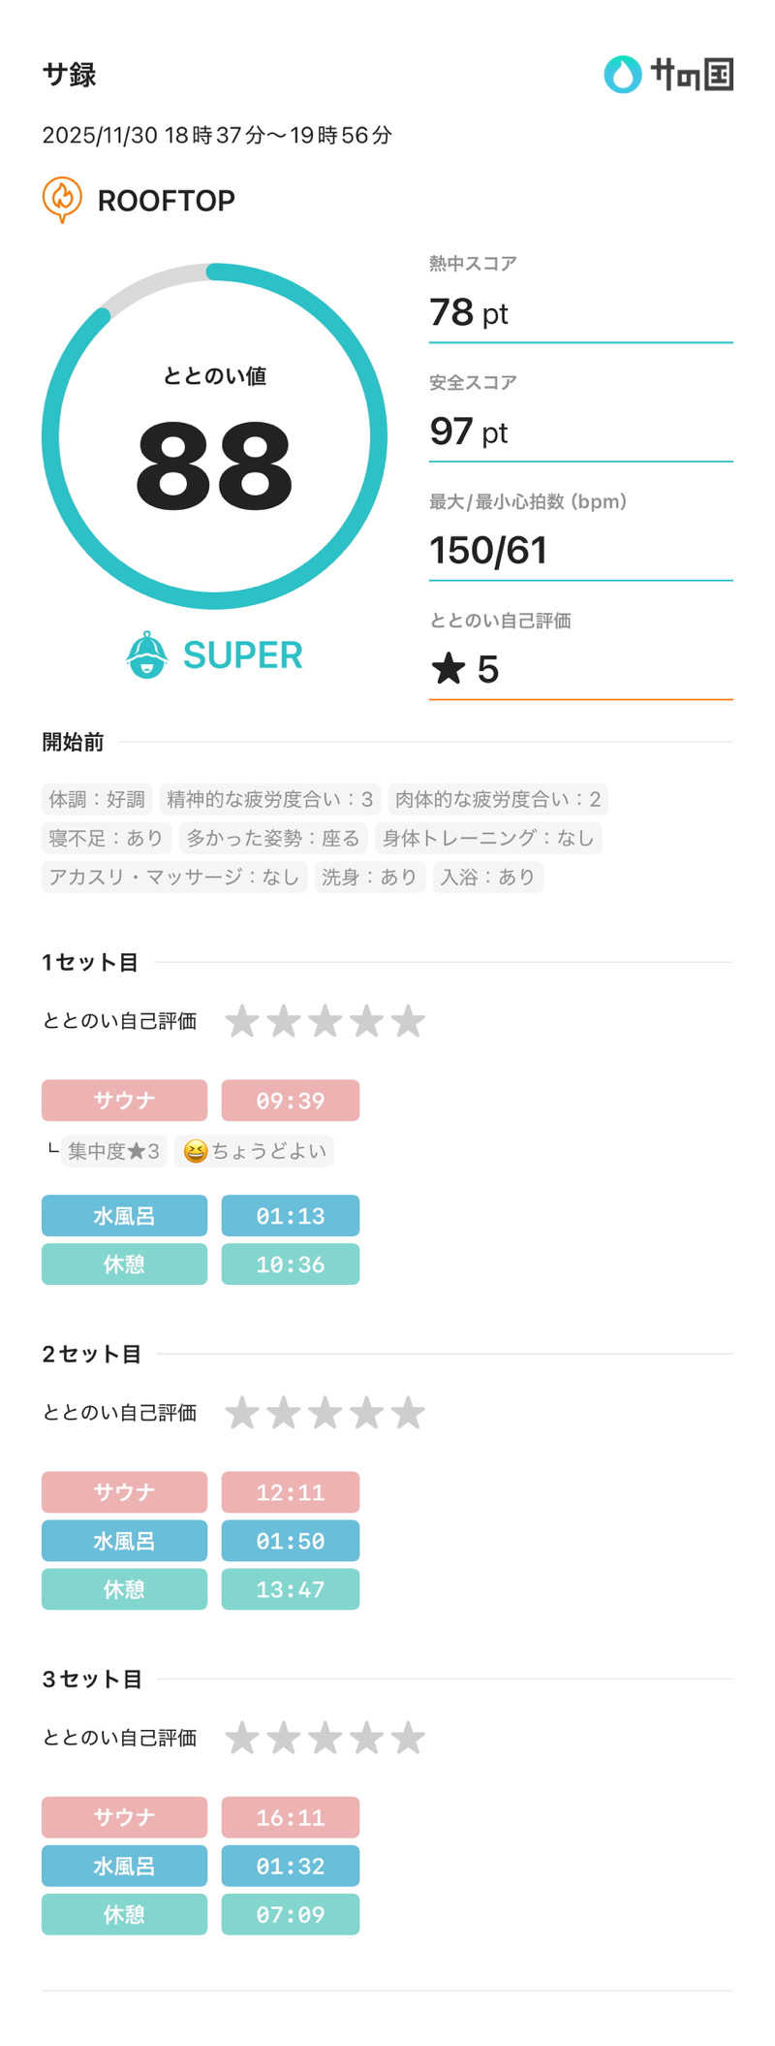Click the サの国 water drop logo
Image resolution: width=775 pixels, height=2046 pixels.
[x=623, y=75]
